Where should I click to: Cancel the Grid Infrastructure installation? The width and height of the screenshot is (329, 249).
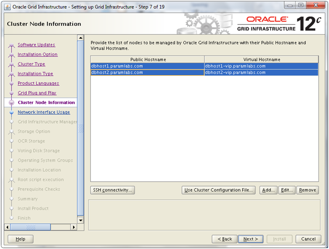(x=308, y=239)
